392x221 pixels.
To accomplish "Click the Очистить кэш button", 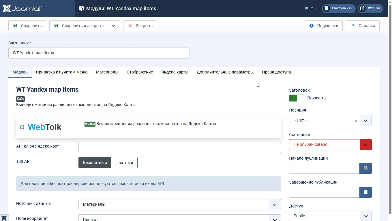I will coord(339,8).
